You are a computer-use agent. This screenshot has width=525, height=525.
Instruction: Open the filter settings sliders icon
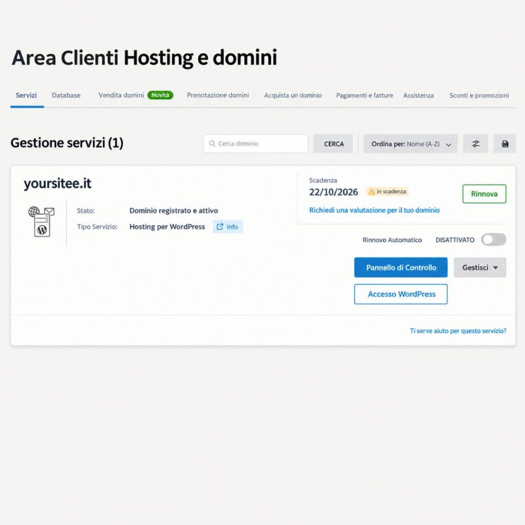475,144
